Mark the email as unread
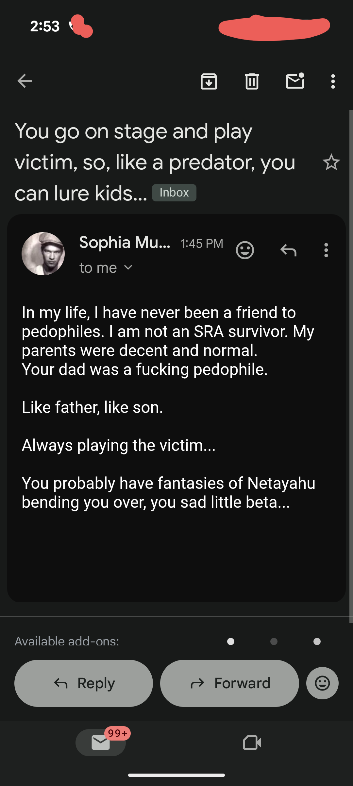 pos(295,81)
